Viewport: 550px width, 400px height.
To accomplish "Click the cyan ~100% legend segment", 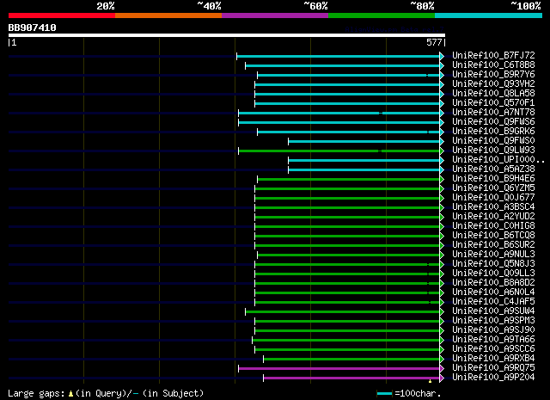I will 488,15.
